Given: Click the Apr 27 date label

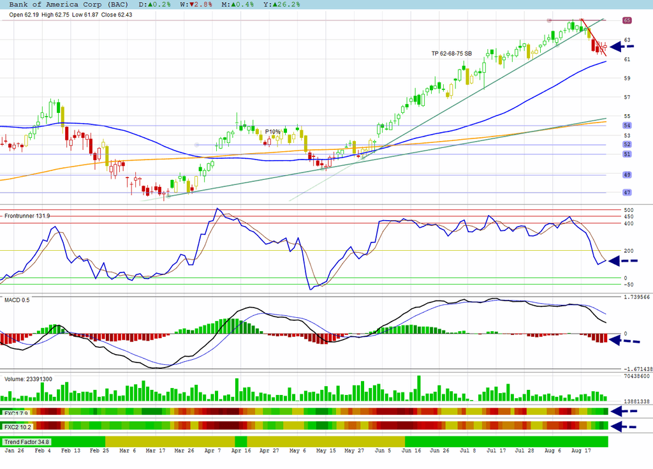Looking at the screenshot, I should click(x=269, y=450).
